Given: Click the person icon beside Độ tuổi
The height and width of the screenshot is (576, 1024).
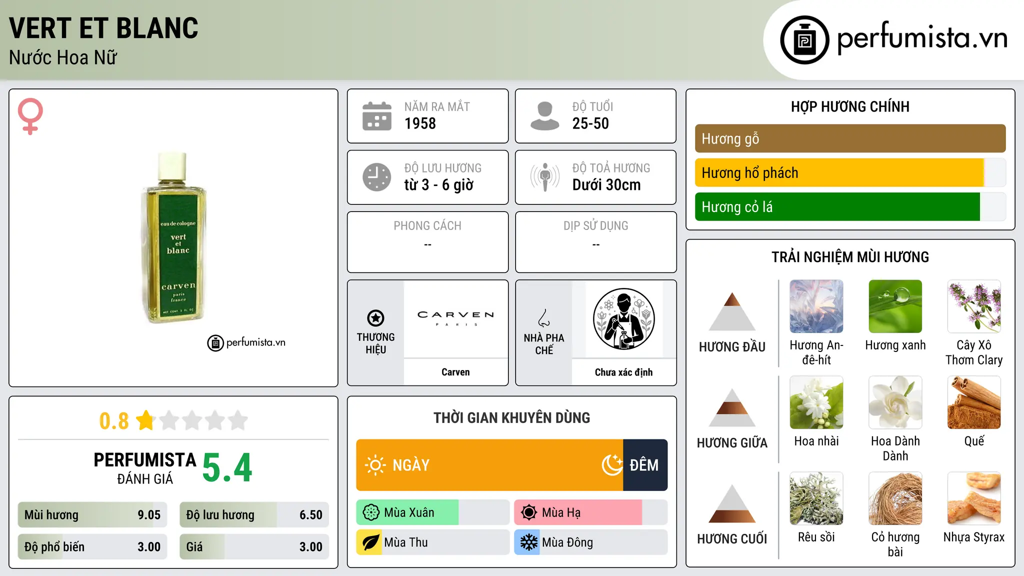Looking at the screenshot, I should [544, 116].
